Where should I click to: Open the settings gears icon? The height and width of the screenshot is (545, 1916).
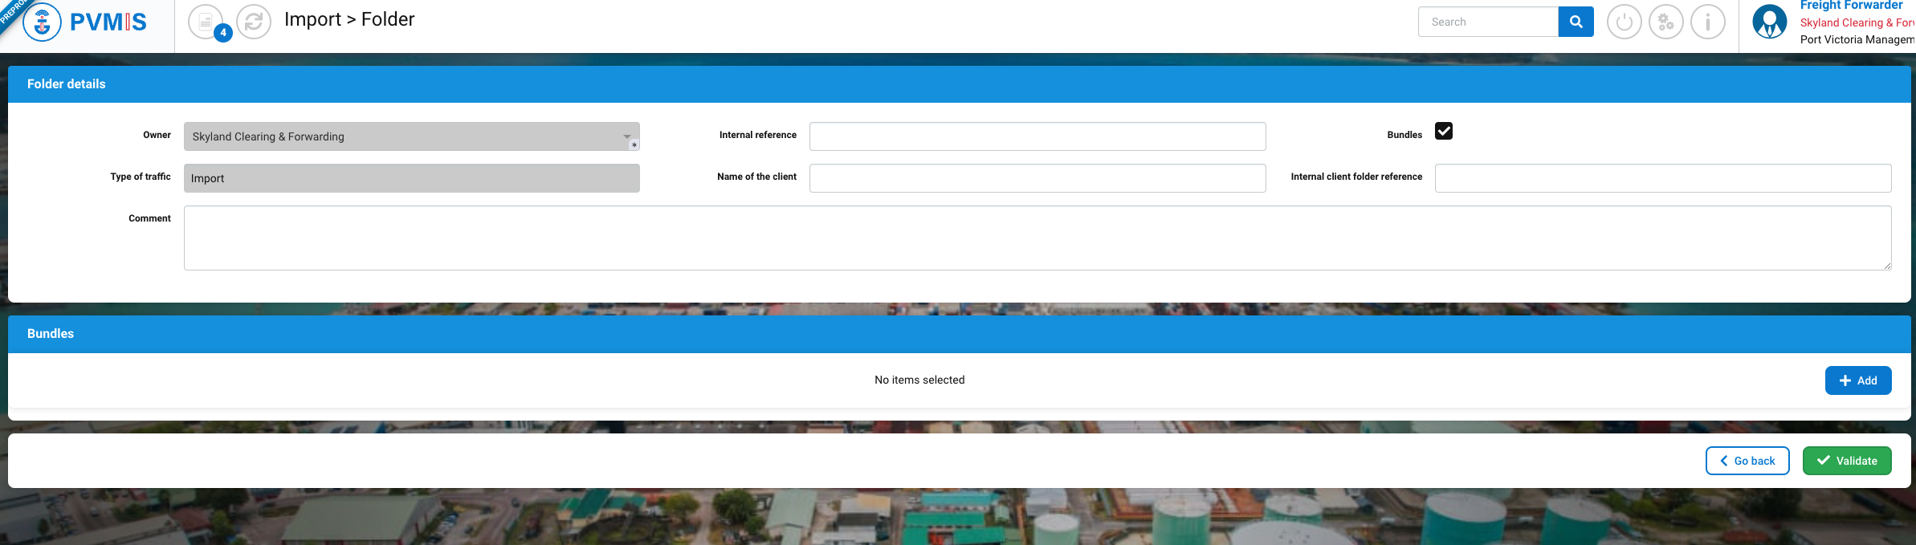[x=1665, y=22]
